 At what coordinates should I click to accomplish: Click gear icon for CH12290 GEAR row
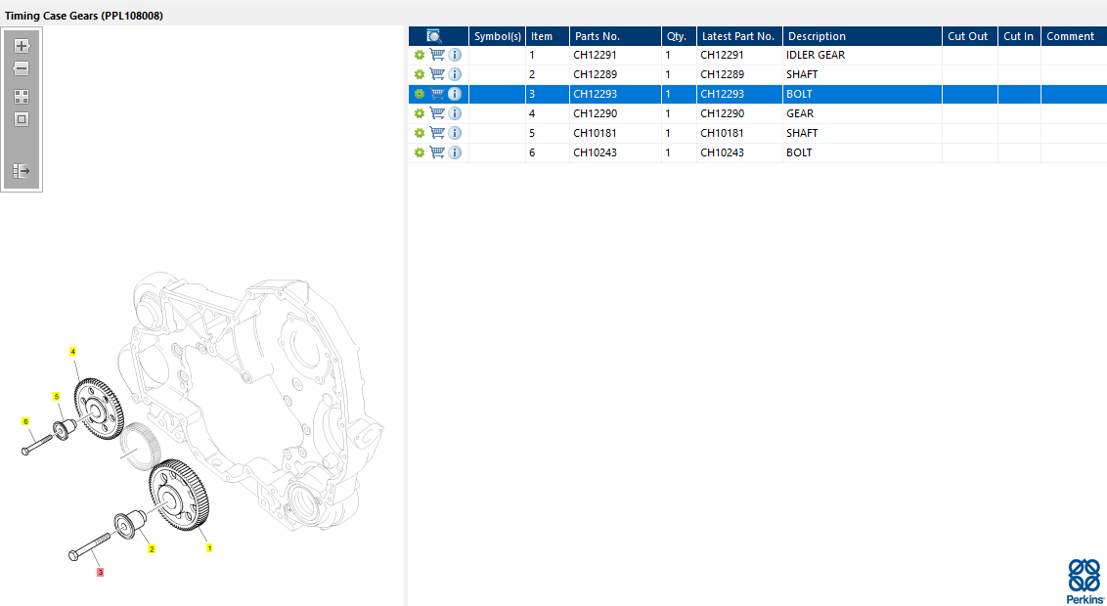tap(420, 113)
